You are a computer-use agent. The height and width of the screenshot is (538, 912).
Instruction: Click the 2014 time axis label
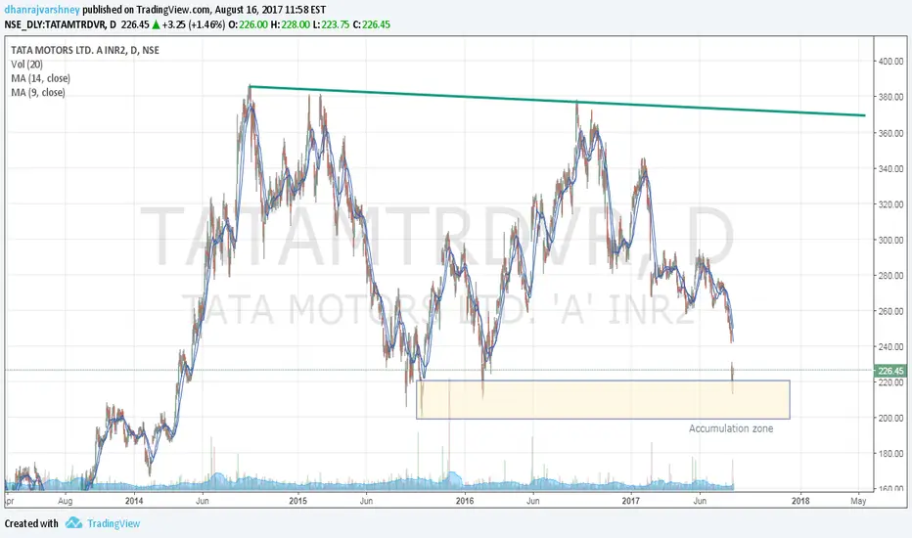[134, 500]
